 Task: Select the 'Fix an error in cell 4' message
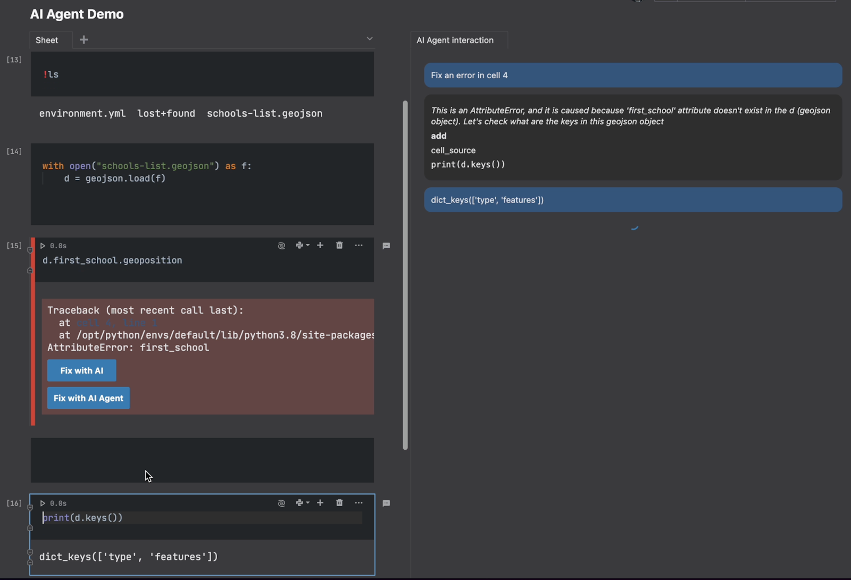[633, 75]
